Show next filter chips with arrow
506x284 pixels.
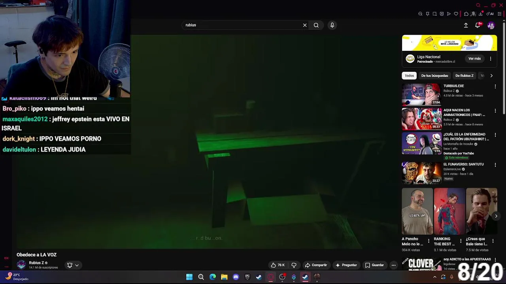[491, 76]
